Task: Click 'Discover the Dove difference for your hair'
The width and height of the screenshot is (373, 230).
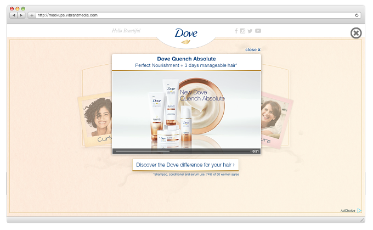Action: point(185,165)
